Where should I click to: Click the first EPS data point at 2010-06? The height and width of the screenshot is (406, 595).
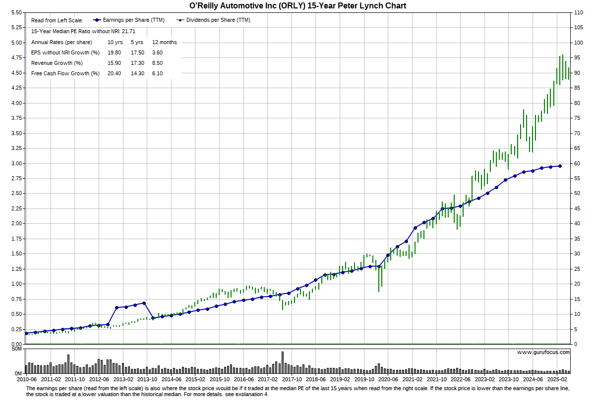(x=26, y=333)
